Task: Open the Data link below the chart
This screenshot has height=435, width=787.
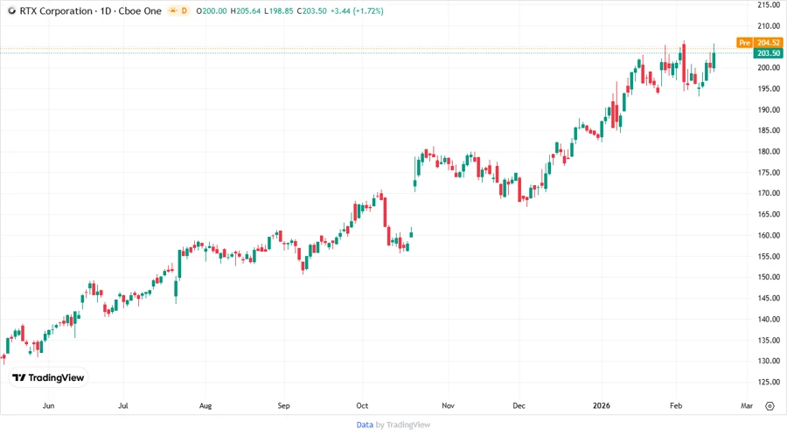Action: click(365, 425)
